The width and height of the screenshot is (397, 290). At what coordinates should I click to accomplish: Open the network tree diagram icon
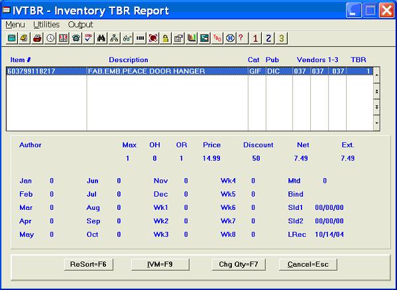[114, 38]
